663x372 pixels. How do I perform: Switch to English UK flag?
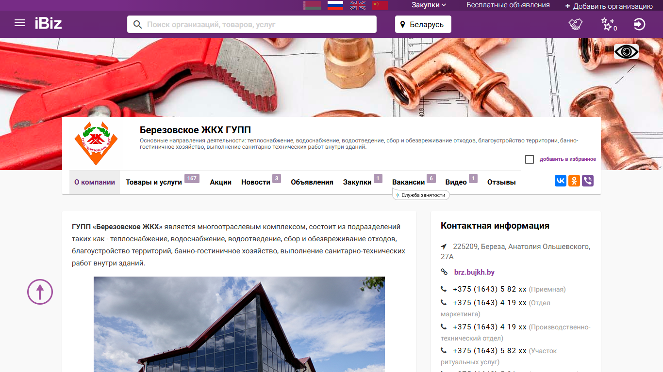click(358, 5)
